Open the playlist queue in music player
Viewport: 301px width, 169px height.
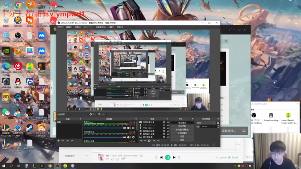pyautogui.click(x=235, y=157)
